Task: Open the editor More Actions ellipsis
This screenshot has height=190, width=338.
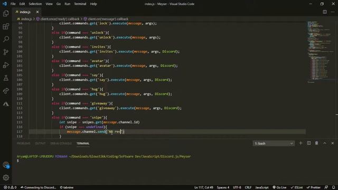Action: (x=333, y=12)
